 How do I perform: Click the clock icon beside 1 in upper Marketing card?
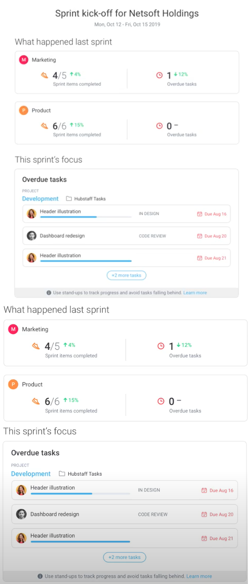coord(159,75)
